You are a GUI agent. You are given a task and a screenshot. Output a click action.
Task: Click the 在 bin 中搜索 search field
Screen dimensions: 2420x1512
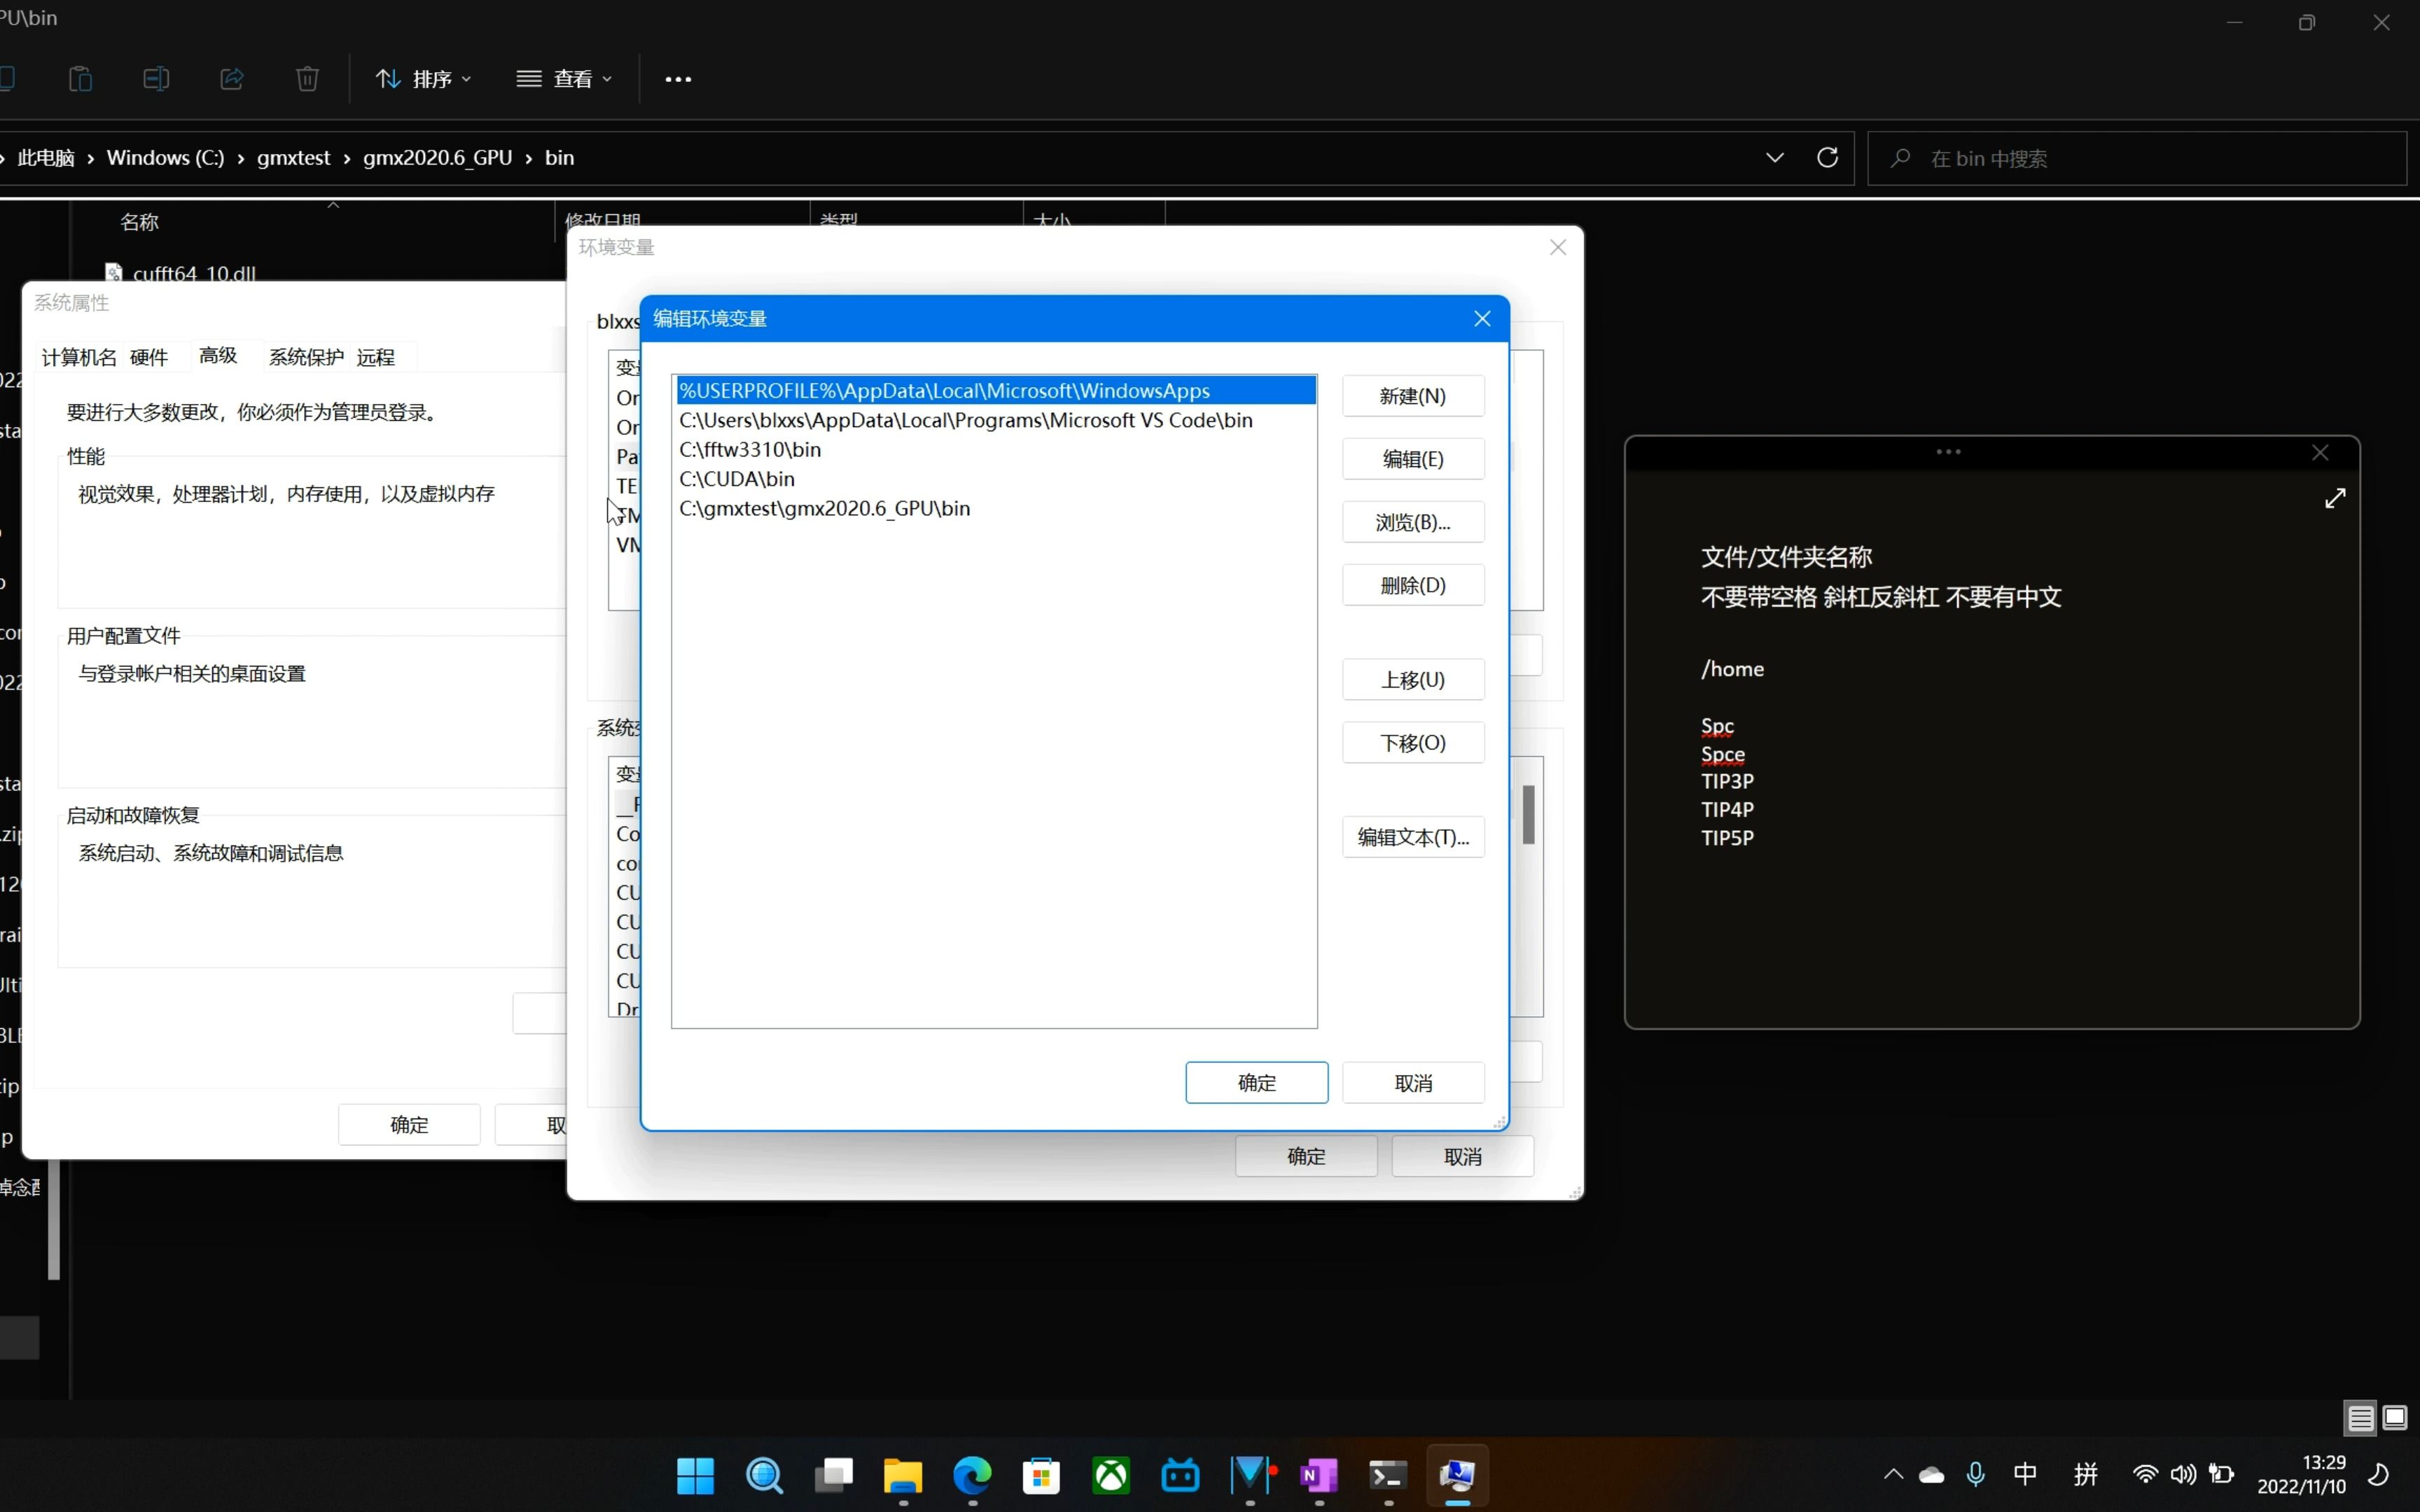coord(2150,159)
